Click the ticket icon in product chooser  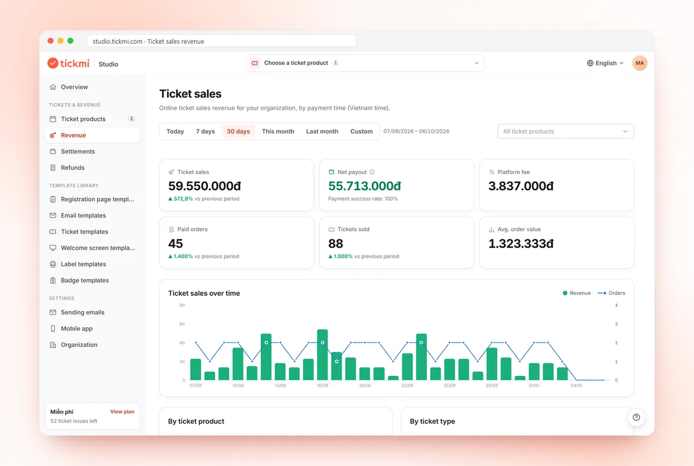255,63
